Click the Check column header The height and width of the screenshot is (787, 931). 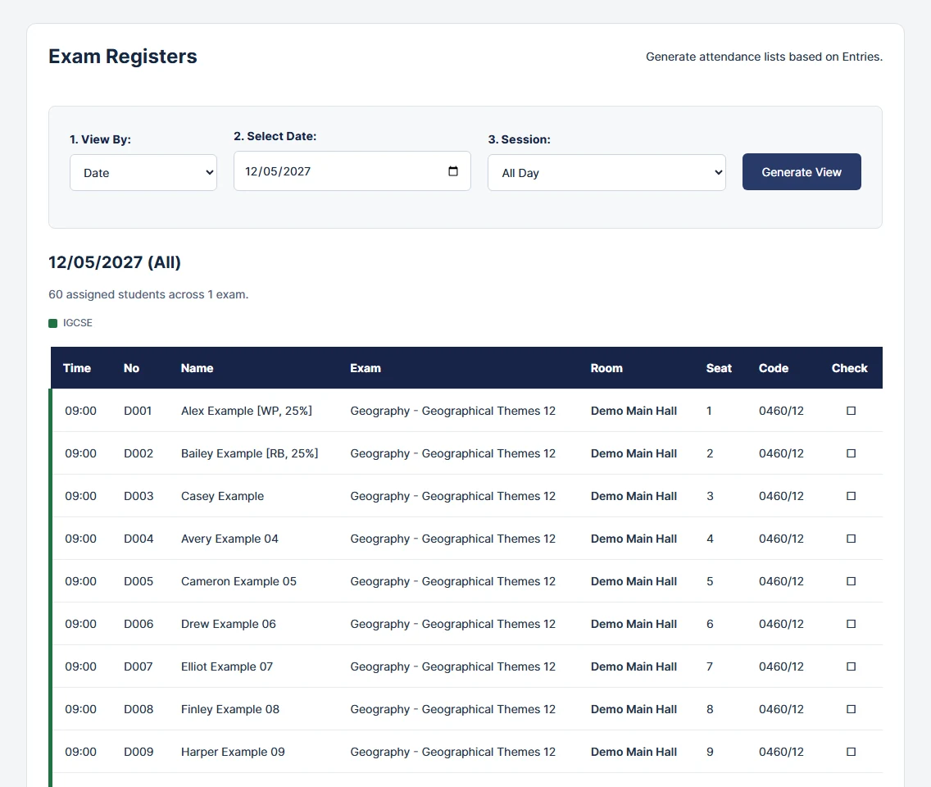coord(850,368)
